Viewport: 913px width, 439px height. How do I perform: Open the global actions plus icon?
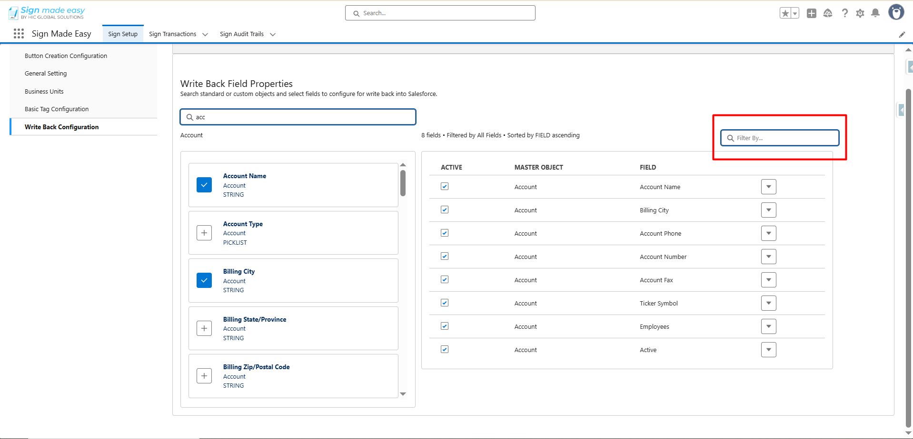tap(811, 13)
